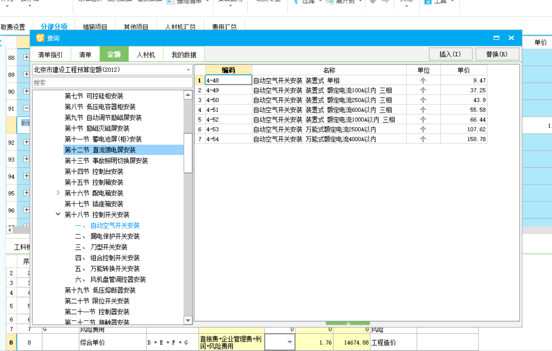
Task: Select 六、风机盘管调控器安装 subitem
Action: 110,279
